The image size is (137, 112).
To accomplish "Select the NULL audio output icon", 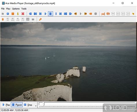I will 13,19.
